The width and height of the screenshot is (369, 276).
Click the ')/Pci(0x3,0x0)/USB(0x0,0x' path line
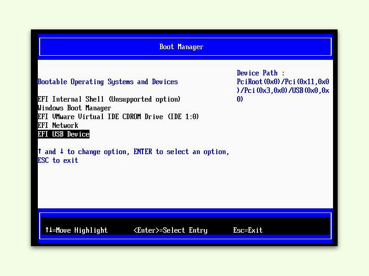coord(283,90)
